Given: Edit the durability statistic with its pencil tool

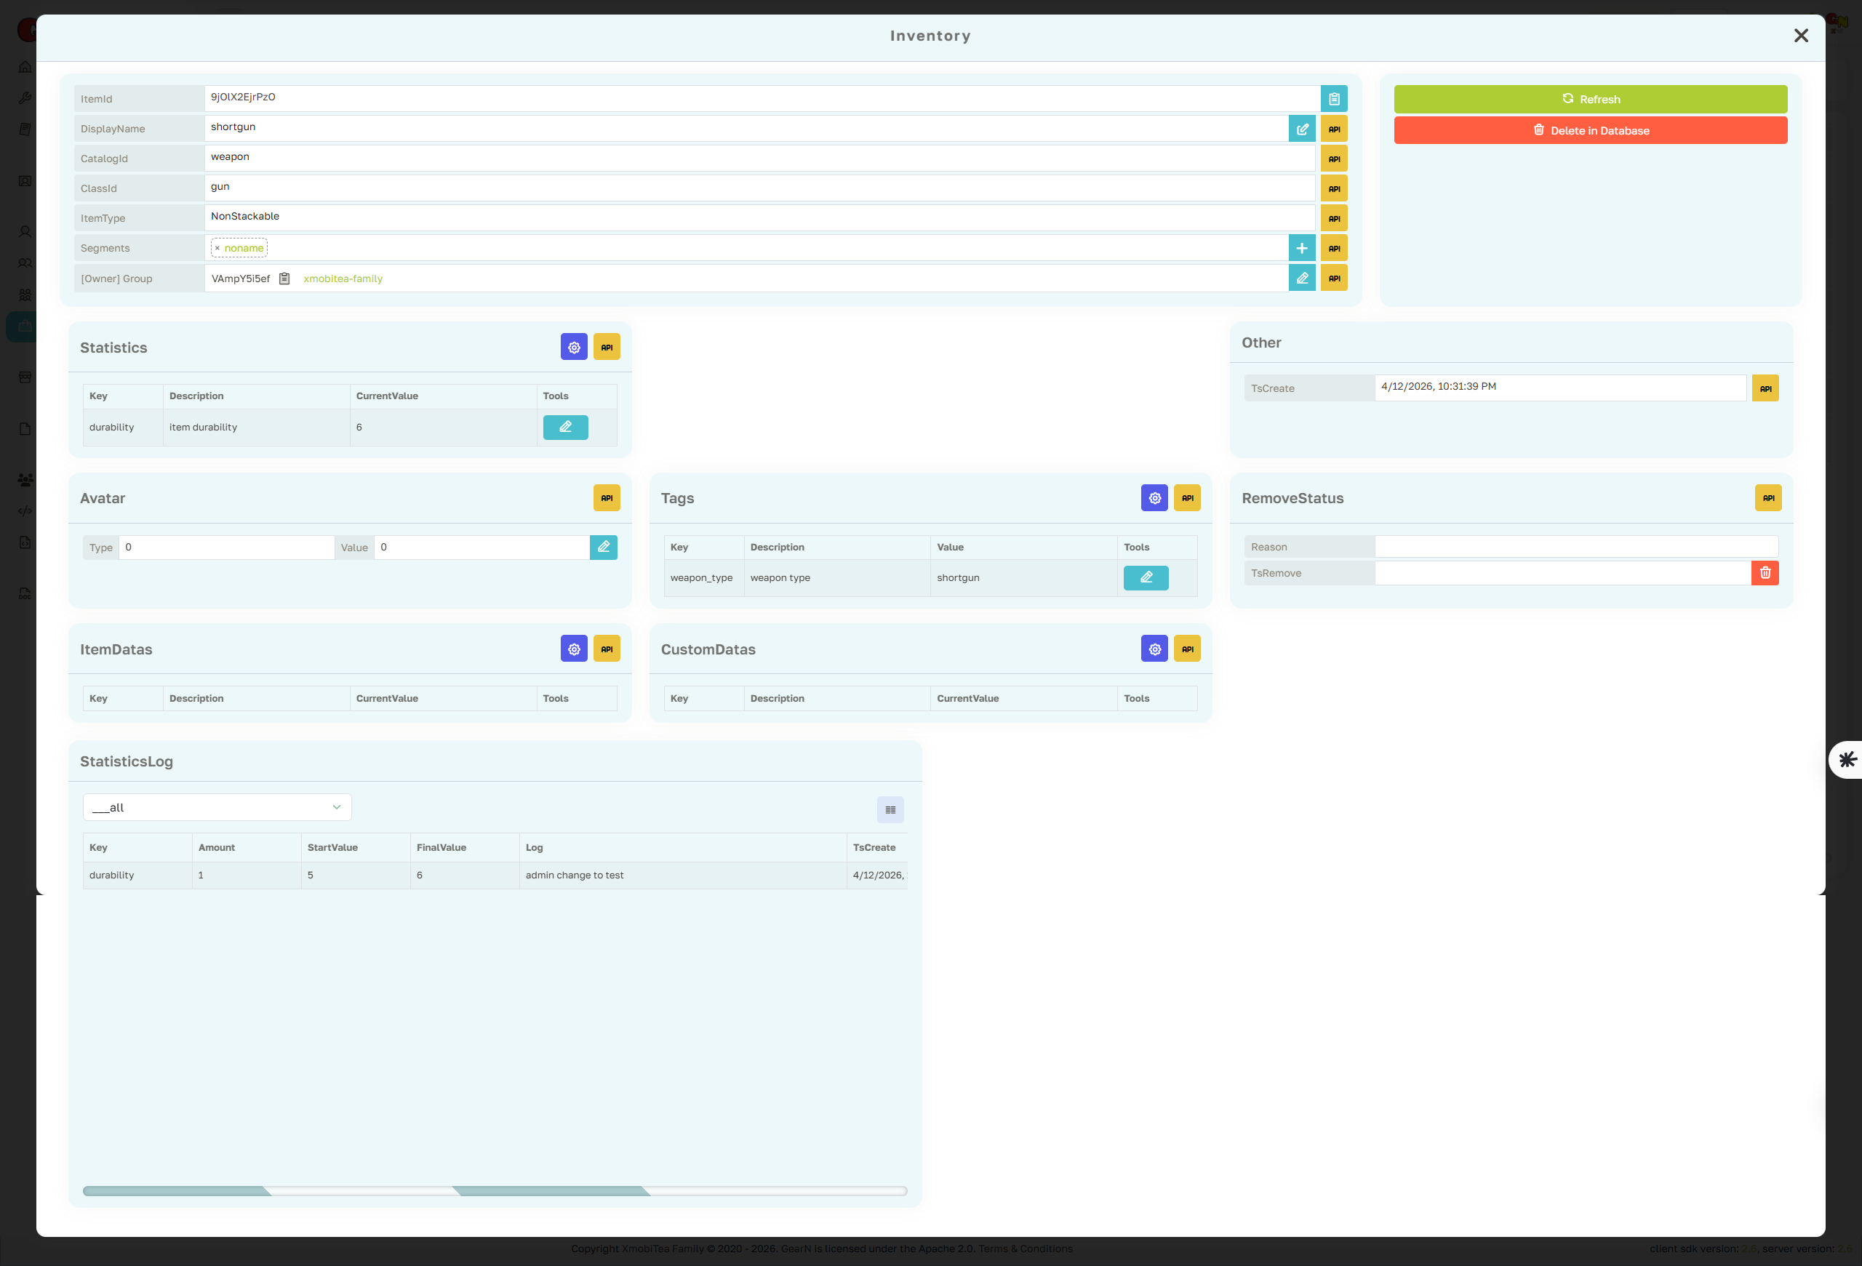Looking at the screenshot, I should [x=565, y=427].
